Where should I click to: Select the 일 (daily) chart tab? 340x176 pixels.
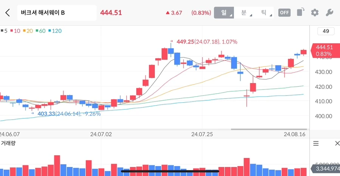224,13
